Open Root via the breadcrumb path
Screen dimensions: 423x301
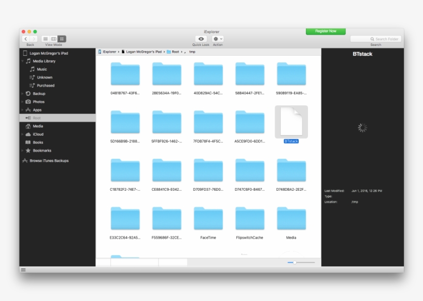coord(174,52)
